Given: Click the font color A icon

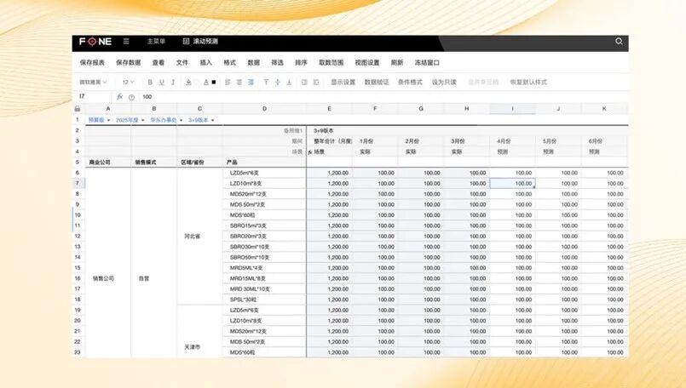Looking at the screenshot, I should (206, 83).
